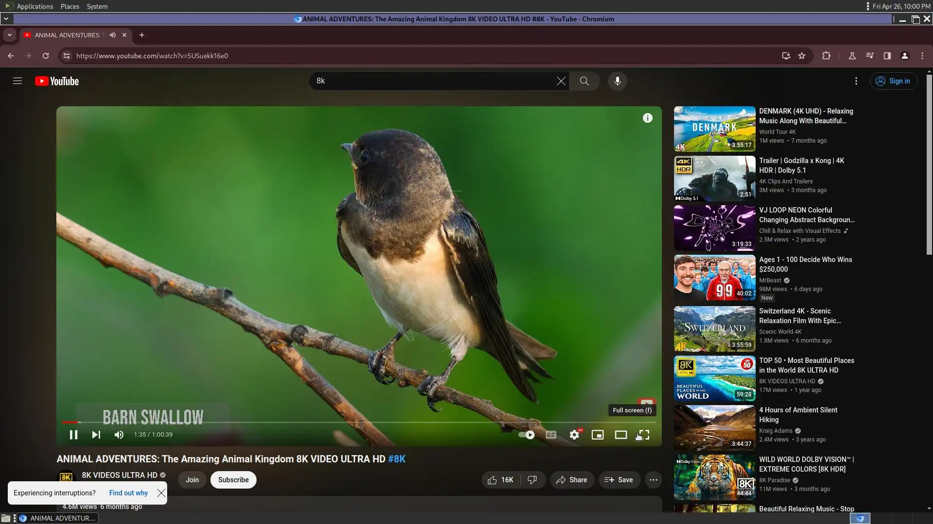Enter full screen mode

tap(644, 435)
